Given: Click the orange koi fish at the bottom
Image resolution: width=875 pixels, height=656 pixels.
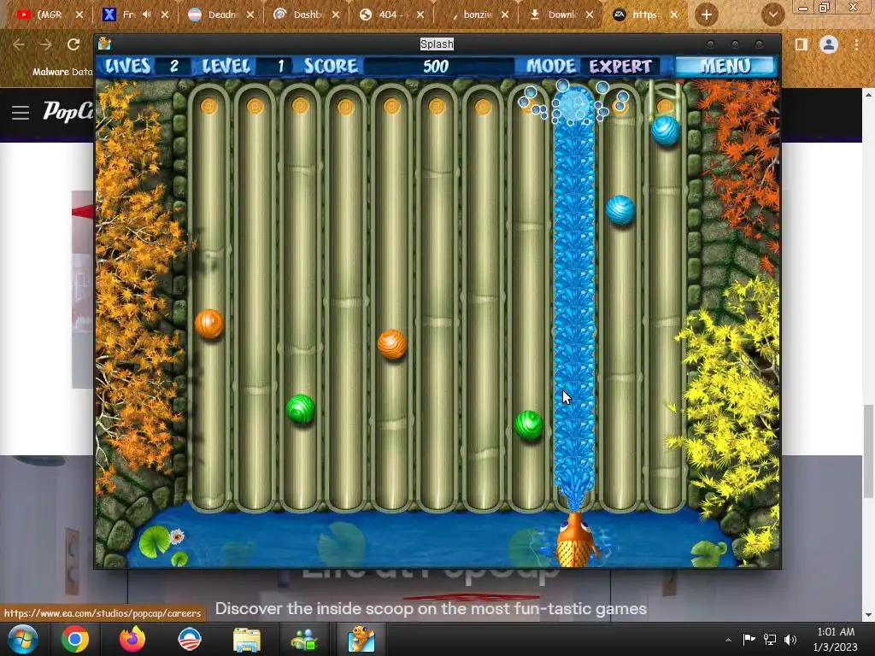Looking at the screenshot, I should click(x=574, y=540).
